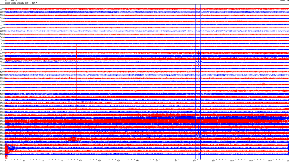Image resolution: width=289 pixels, height=162 pixels.
Task: Select the 01:30 trace time label
Action: tap(2, 18)
